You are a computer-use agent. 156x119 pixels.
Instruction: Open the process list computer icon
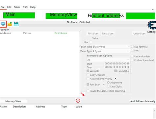(x=3, y=24)
